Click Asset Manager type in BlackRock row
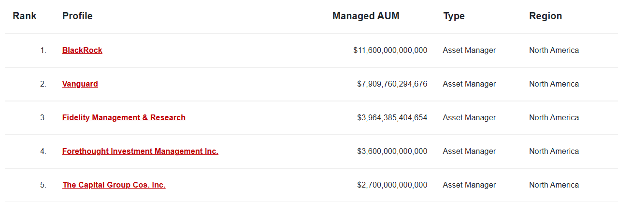618x202 pixels. pos(469,50)
